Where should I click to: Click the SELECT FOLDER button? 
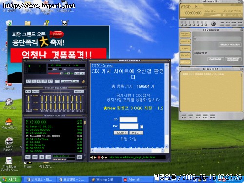[230, 45]
